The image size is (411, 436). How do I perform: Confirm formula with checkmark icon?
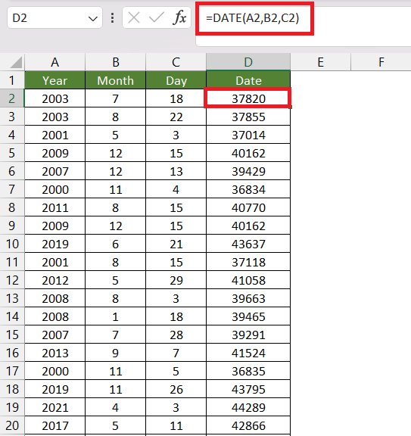click(156, 18)
